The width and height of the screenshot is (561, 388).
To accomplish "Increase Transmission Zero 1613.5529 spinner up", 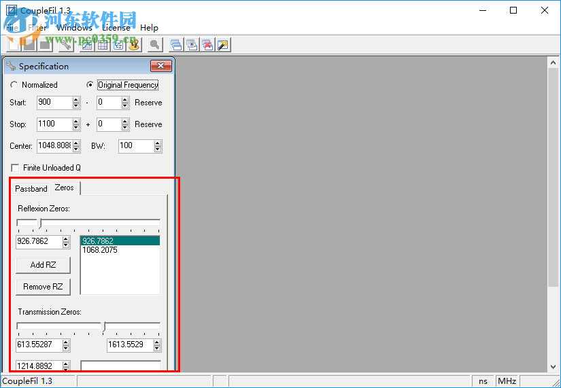I will point(157,342).
